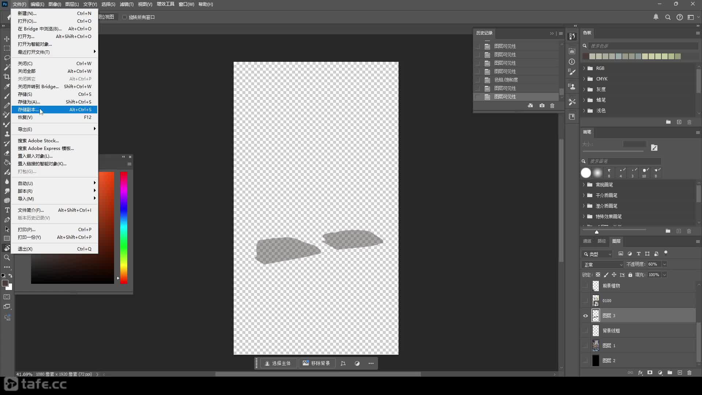
Task: Expand the RGB swatches folder
Action: coord(584,68)
